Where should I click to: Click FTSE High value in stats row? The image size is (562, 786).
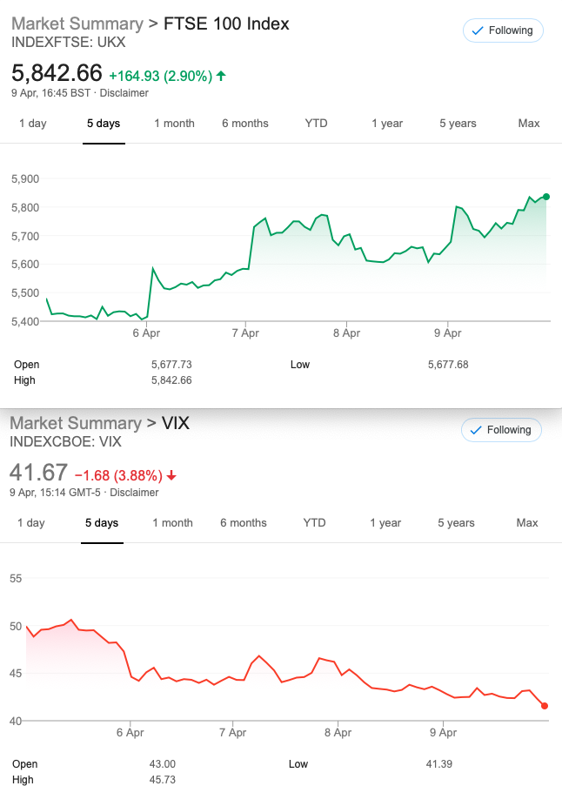click(171, 380)
